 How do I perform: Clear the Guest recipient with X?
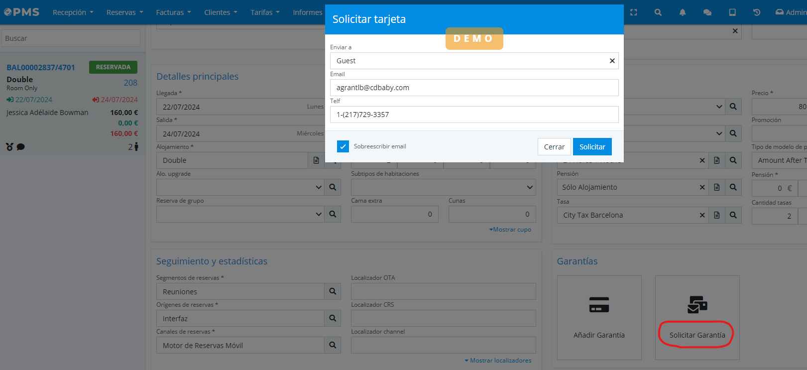612,61
